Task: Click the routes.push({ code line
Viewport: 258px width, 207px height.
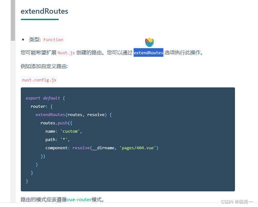Action: click(57, 123)
